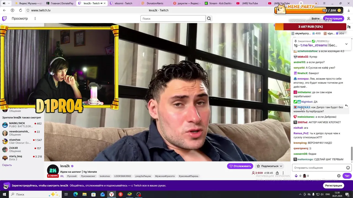Select the КрасивыйПарень tag

pyautogui.click(x=188, y=176)
